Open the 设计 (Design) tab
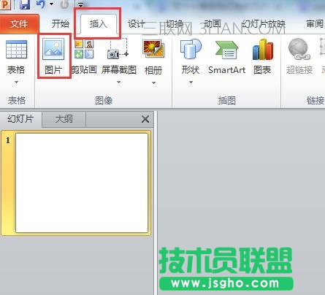This screenshot has height=295, width=325. (x=136, y=24)
